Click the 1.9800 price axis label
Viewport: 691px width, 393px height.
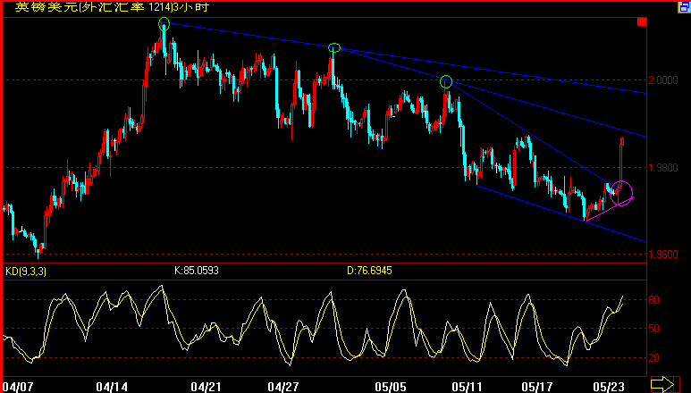click(x=662, y=168)
